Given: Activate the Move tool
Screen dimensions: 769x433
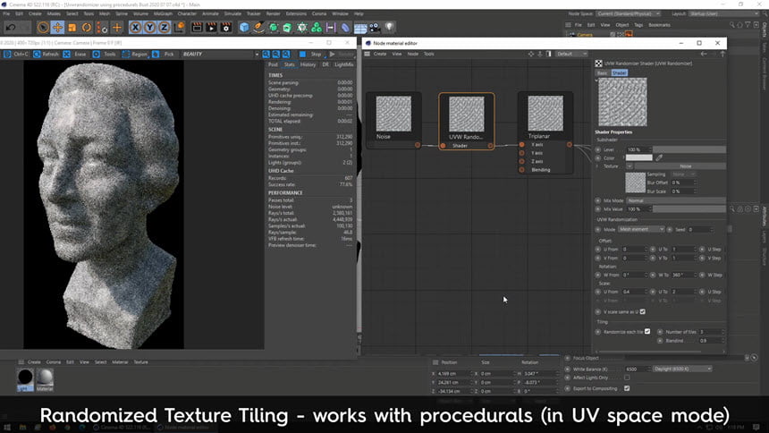Looking at the screenshot, I should 57,28.
